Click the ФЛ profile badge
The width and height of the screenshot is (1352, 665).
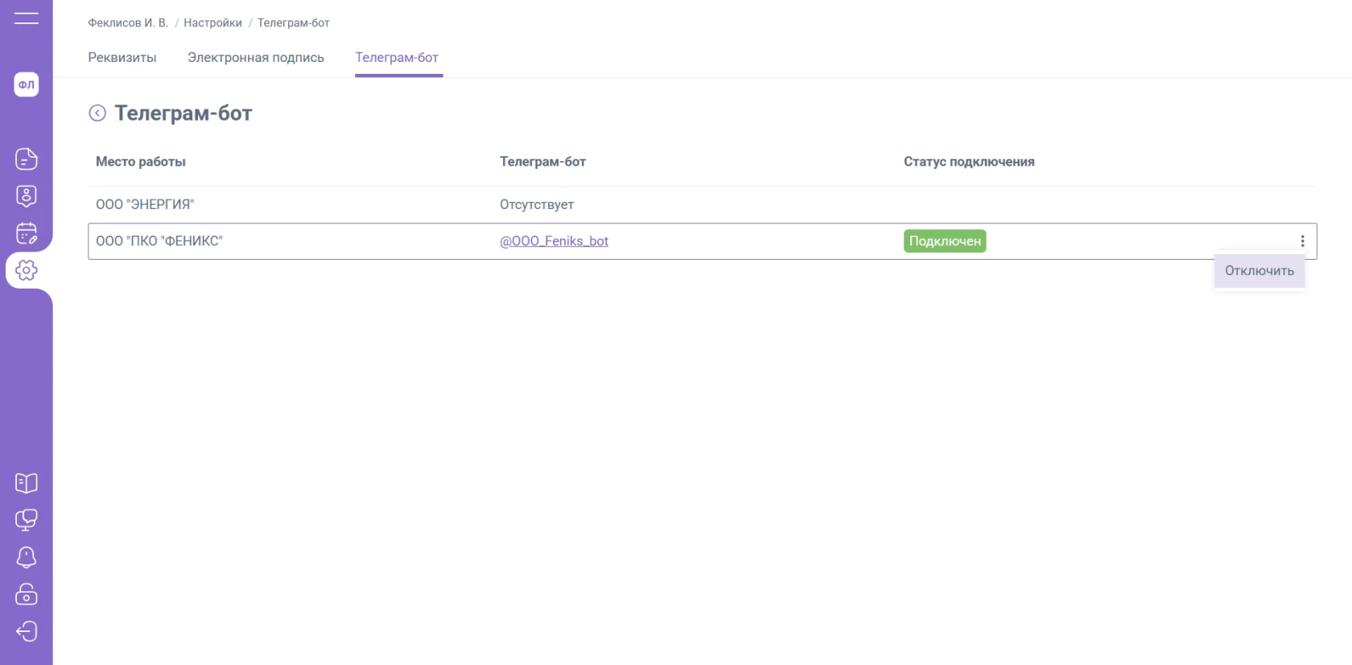[27, 84]
